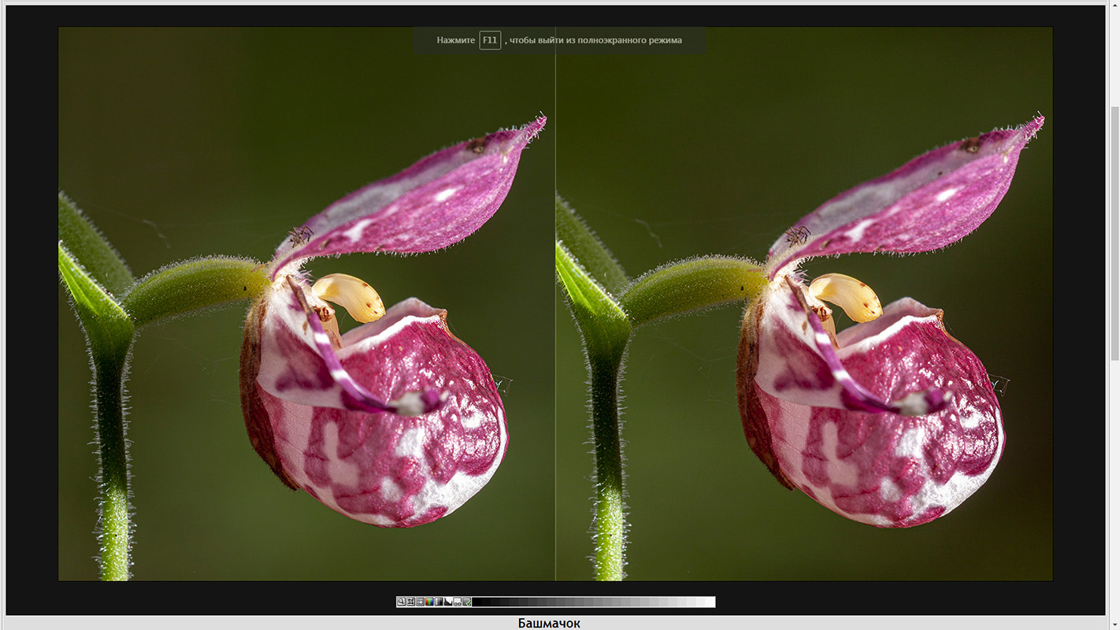1120x630 pixels.
Task: Click the green checkmark icon
Action: (x=467, y=602)
